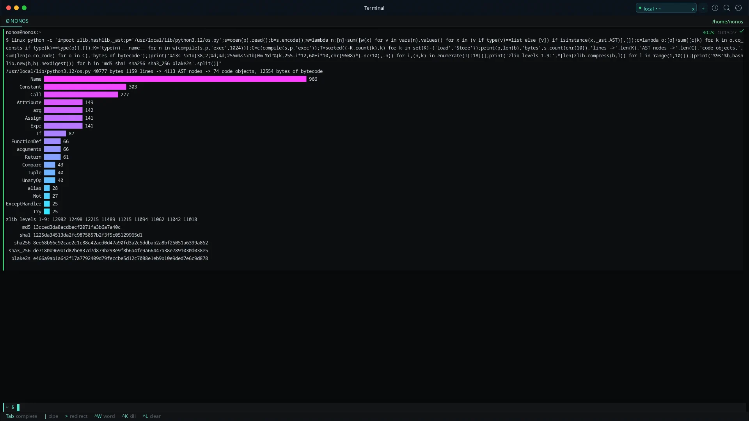Click the '^W word' hint

click(x=105, y=416)
